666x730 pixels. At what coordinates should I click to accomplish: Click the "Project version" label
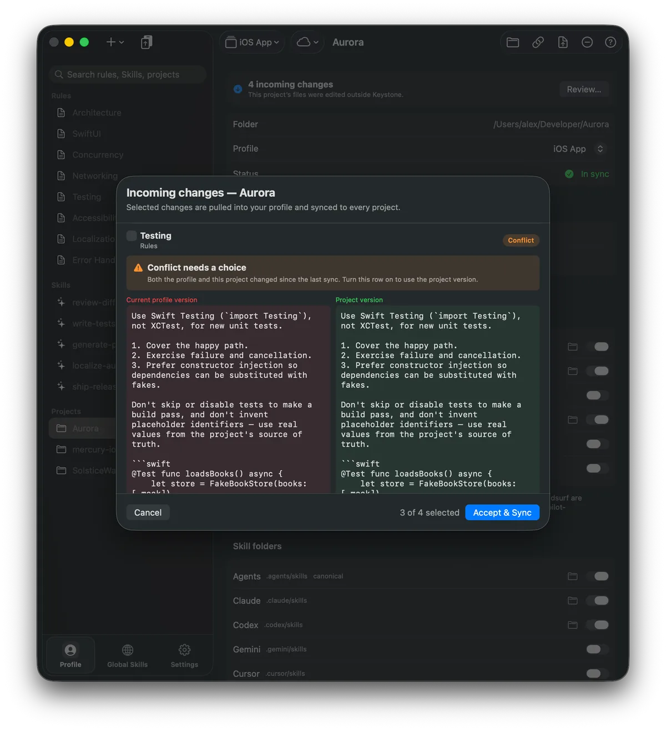[x=359, y=300]
